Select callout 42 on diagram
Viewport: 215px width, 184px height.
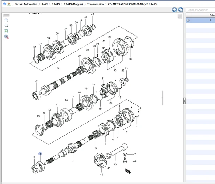[93, 14]
